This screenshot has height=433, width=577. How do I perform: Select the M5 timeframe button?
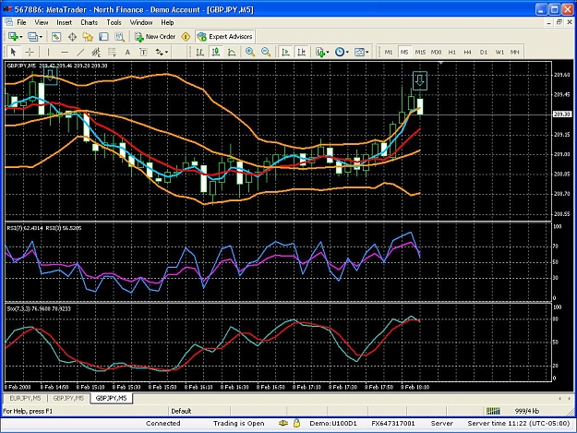pyautogui.click(x=404, y=53)
